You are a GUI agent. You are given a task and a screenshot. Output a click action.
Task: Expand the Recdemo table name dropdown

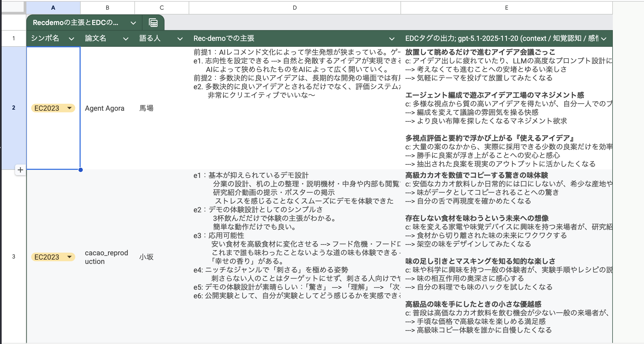[133, 23]
